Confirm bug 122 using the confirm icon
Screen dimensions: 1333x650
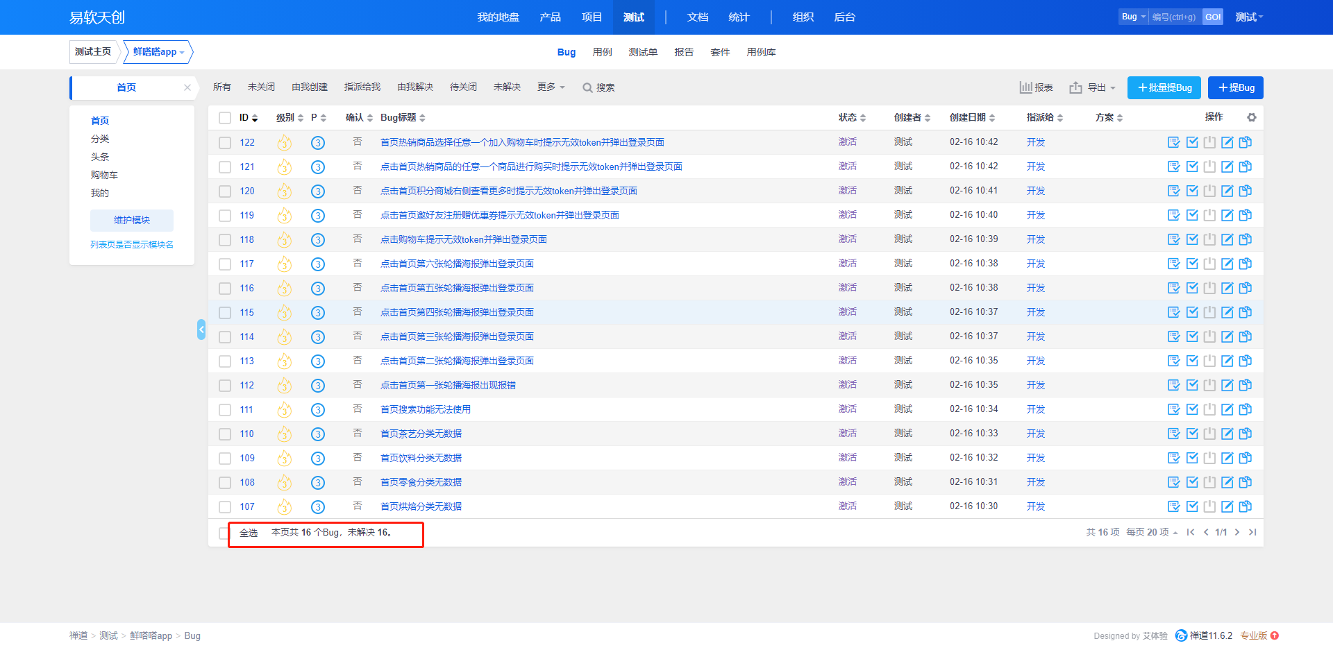[x=1174, y=142]
